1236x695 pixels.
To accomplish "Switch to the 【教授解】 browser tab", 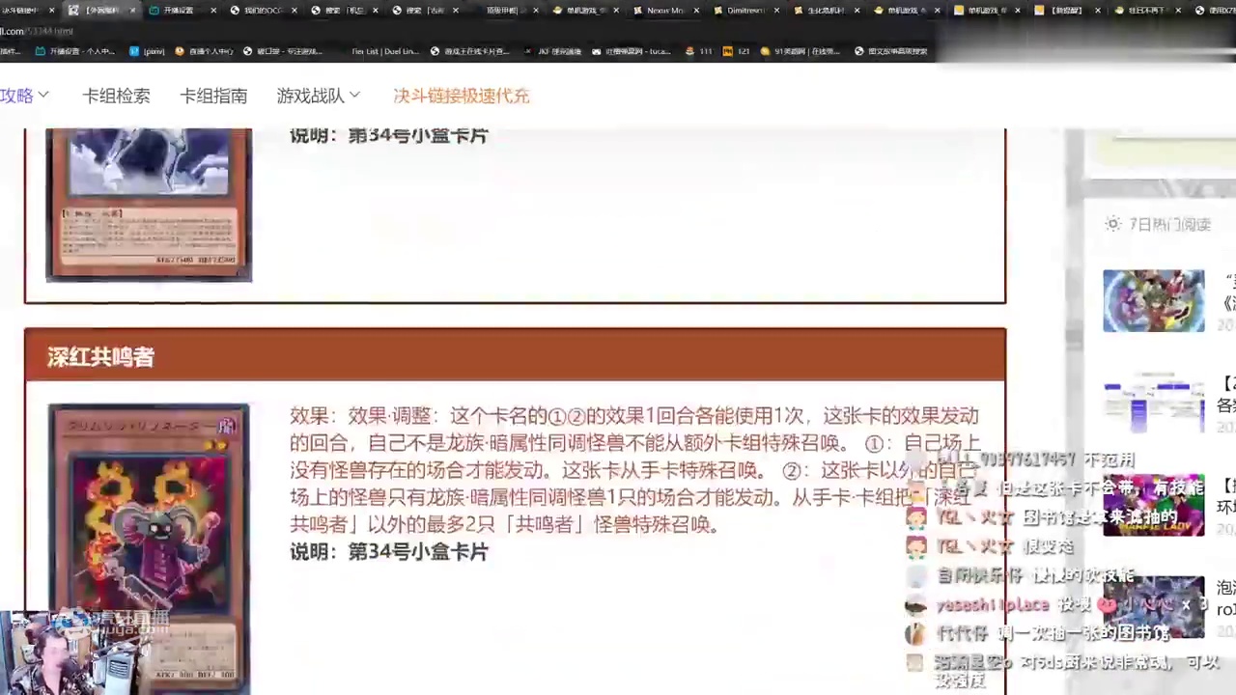I will coord(1066,11).
